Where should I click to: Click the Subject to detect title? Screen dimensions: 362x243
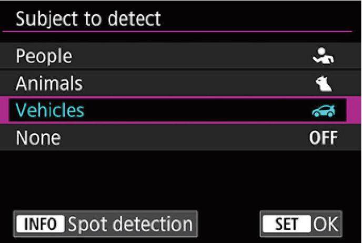[x=88, y=19]
